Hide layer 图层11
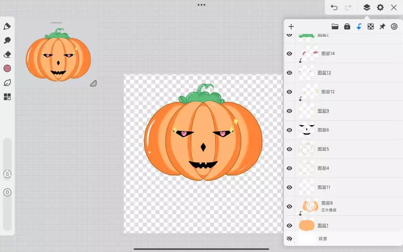This screenshot has width=403, height=252. click(x=289, y=187)
